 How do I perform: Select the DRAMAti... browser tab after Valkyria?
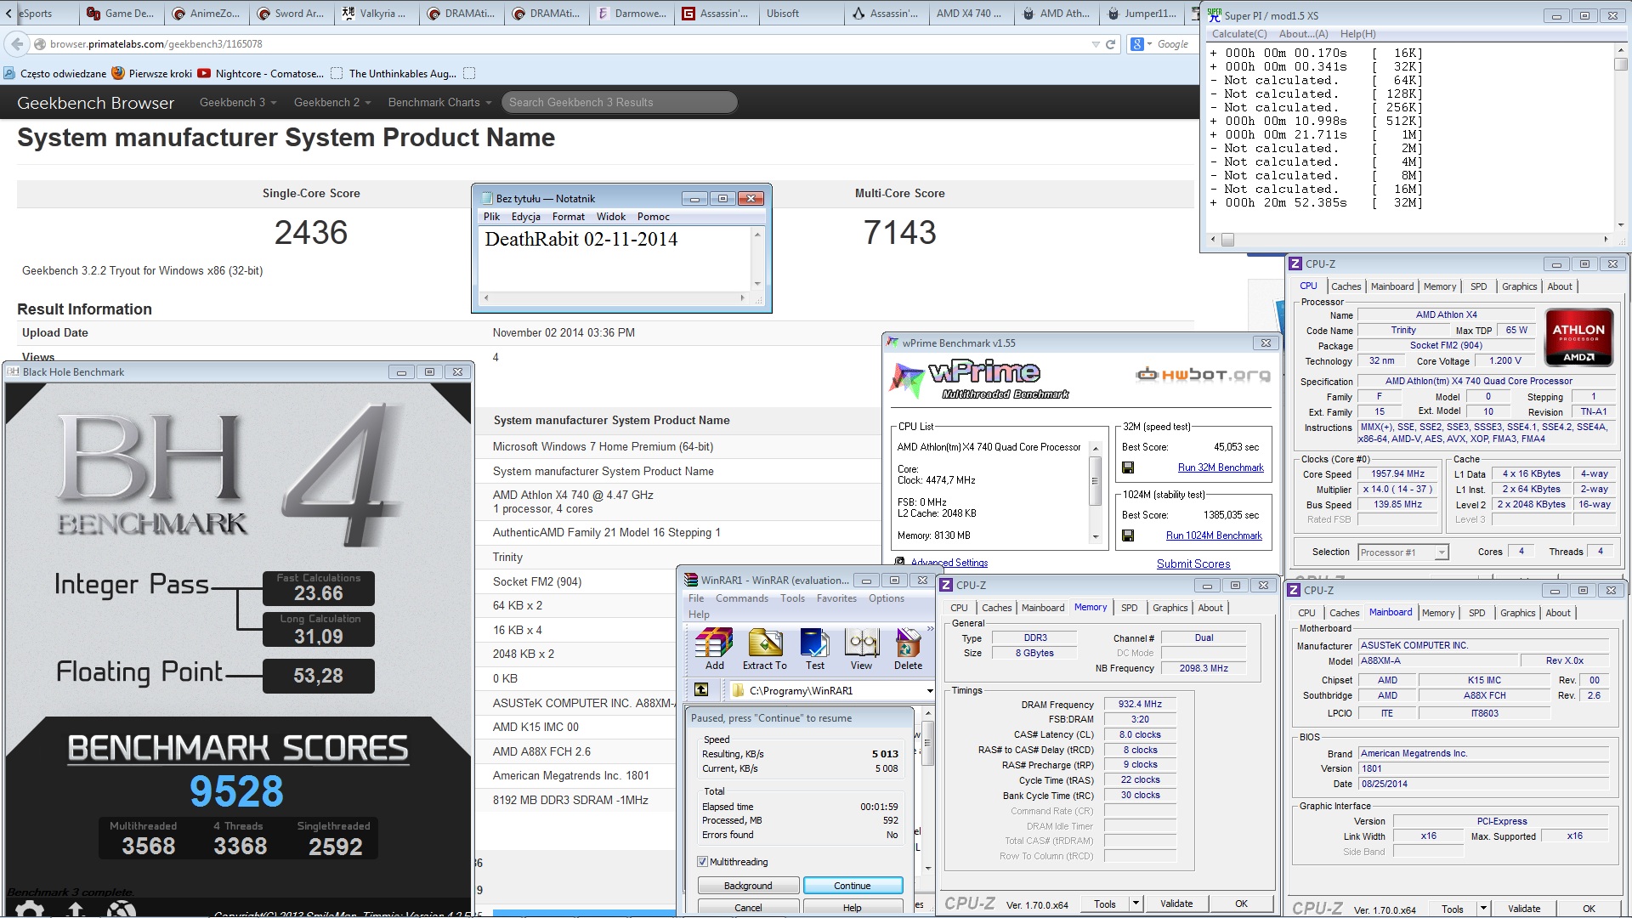click(461, 14)
